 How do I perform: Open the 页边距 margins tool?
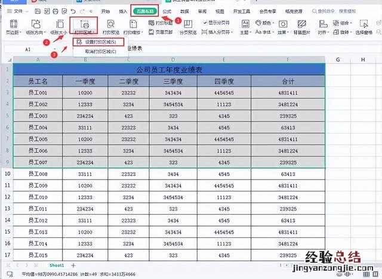[14, 27]
